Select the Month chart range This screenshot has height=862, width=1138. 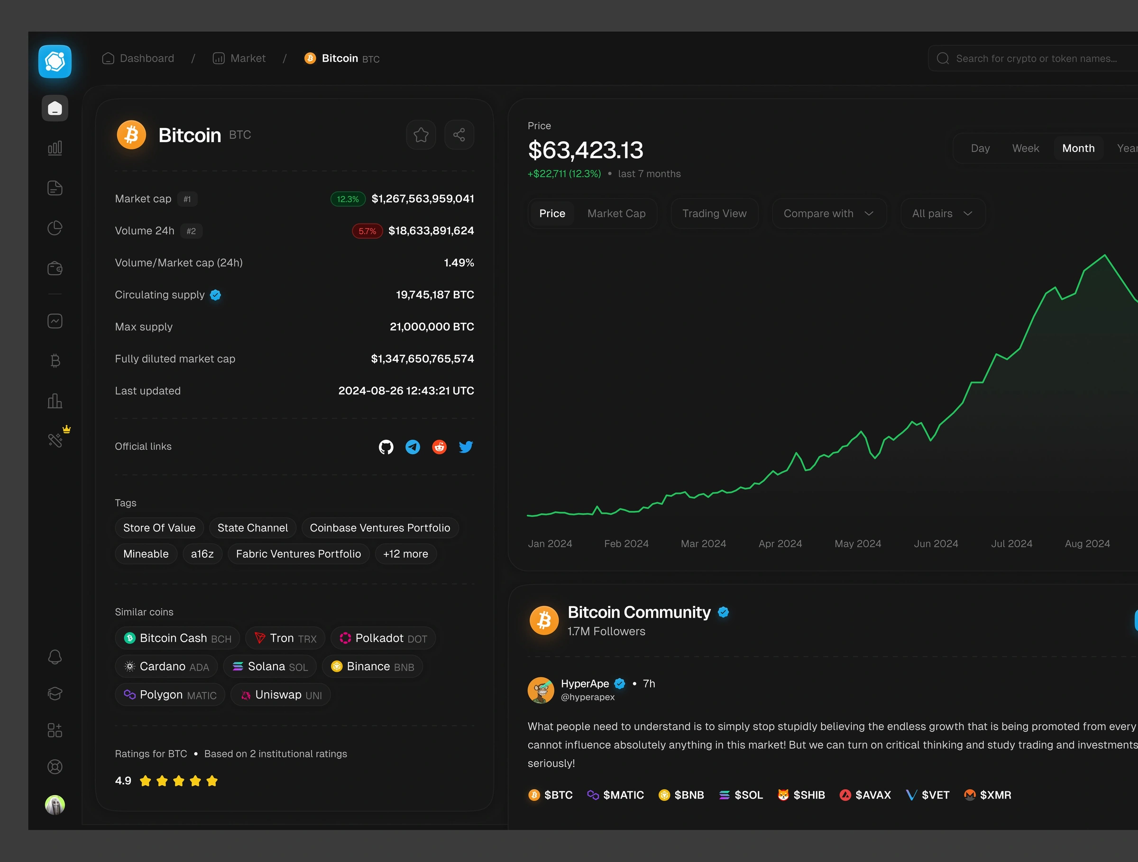tap(1078, 148)
